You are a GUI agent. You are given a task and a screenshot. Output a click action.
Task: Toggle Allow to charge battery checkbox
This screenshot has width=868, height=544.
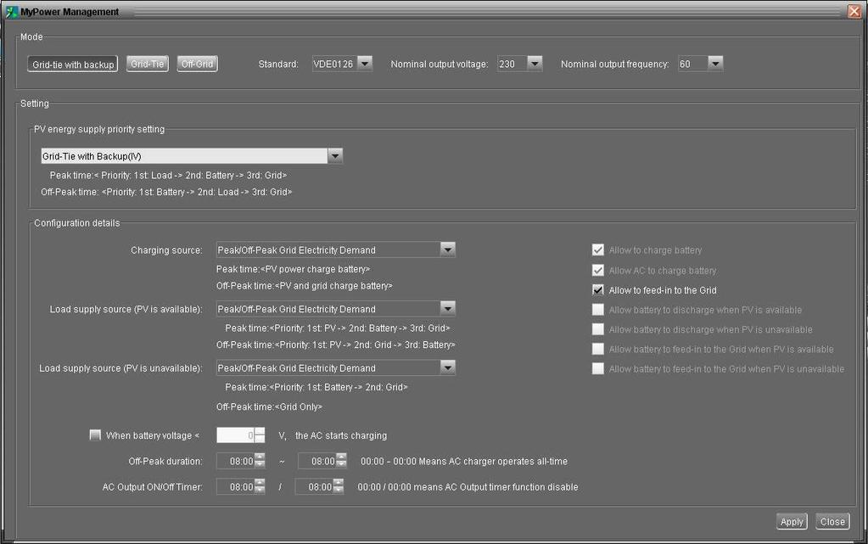pos(598,250)
